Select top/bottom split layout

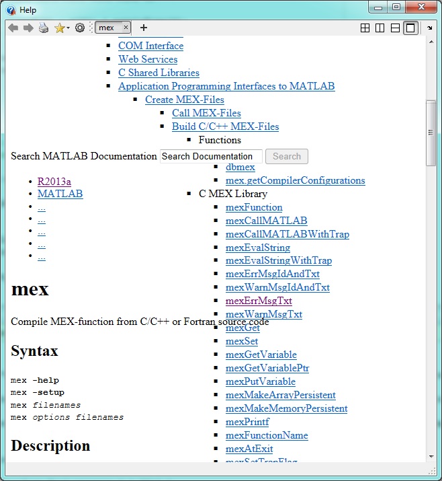pyautogui.click(x=395, y=28)
